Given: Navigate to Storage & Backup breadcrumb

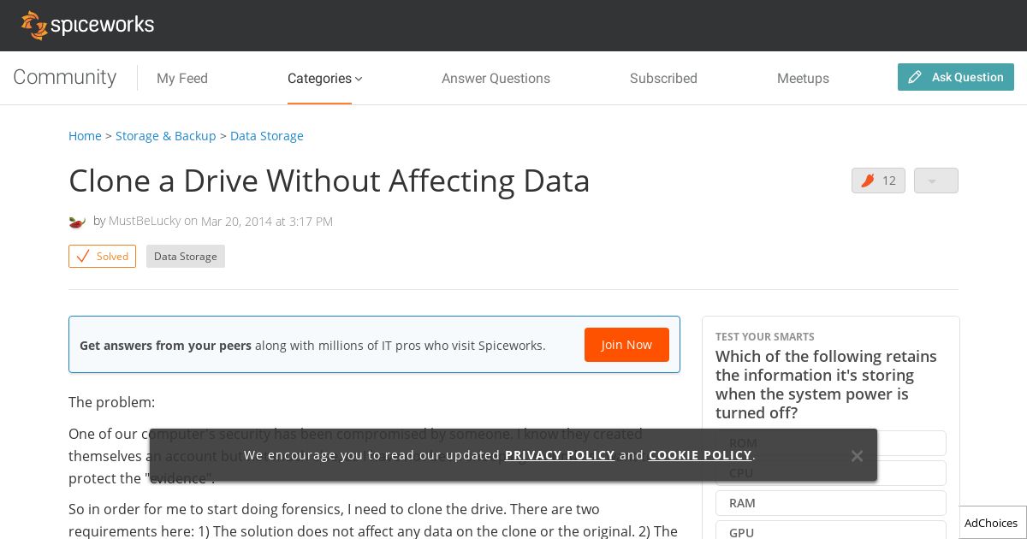Looking at the screenshot, I should point(166,136).
